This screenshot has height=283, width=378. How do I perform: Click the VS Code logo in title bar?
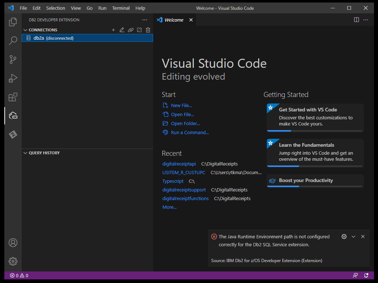coord(11,8)
